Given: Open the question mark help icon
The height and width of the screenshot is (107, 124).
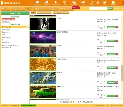Looking at the screenshot, I should click(120, 9).
